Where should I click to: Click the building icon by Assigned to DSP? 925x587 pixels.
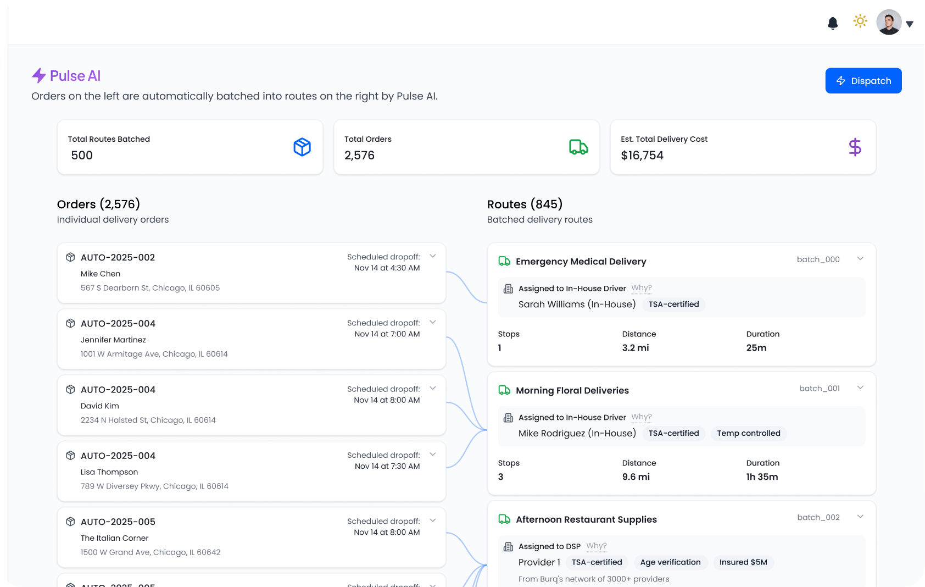pyautogui.click(x=509, y=546)
